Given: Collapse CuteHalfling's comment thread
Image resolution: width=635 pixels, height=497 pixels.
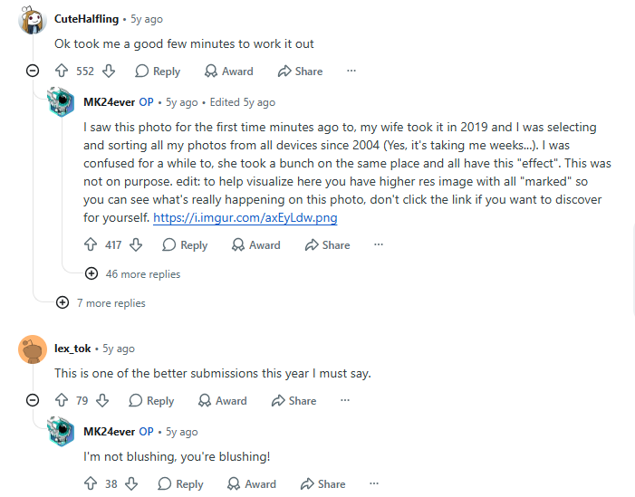Looking at the screenshot, I should 33,71.
